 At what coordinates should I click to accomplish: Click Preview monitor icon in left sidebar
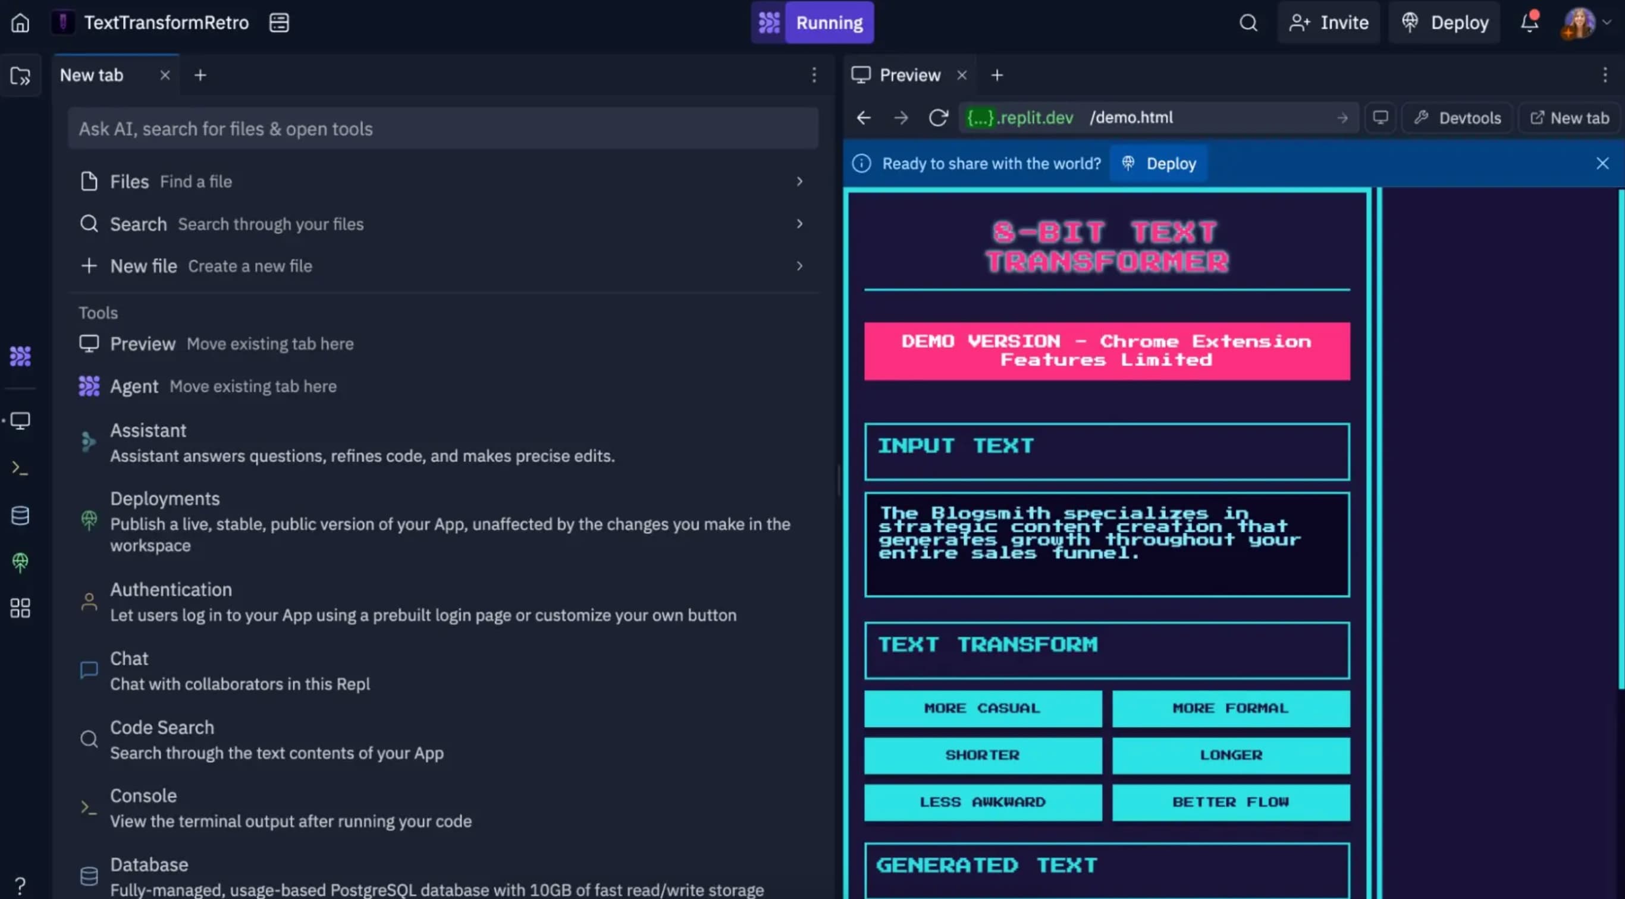pos(20,421)
